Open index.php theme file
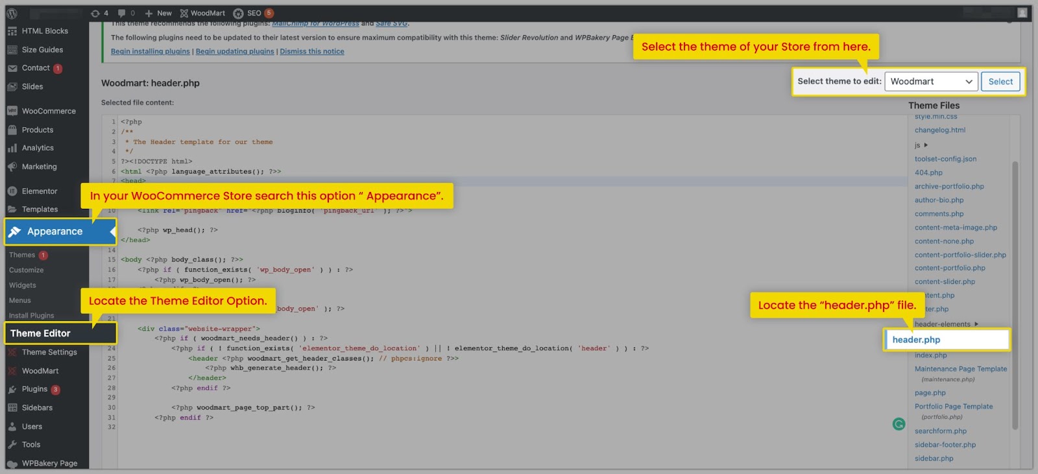This screenshot has height=474, width=1038. tap(931, 355)
